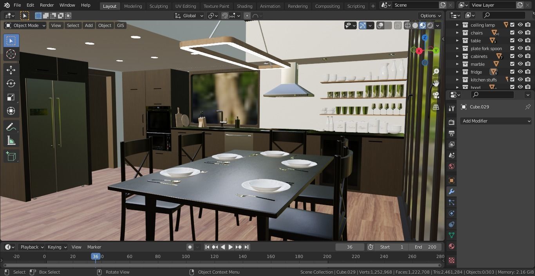The width and height of the screenshot is (535, 276).
Task: Open the Scene properties tab
Action: [x=452, y=155]
